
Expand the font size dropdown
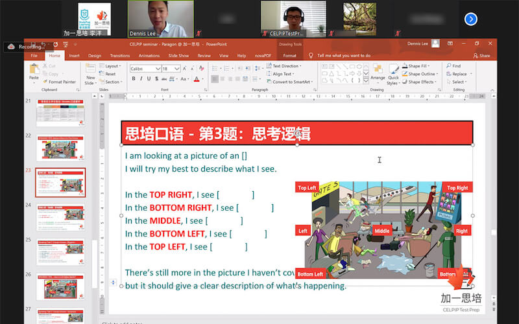click(178, 68)
